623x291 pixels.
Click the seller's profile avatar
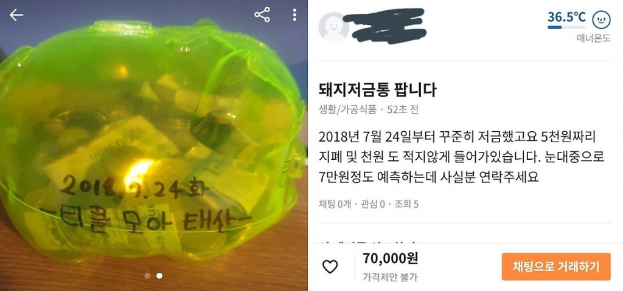(x=334, y=27)
